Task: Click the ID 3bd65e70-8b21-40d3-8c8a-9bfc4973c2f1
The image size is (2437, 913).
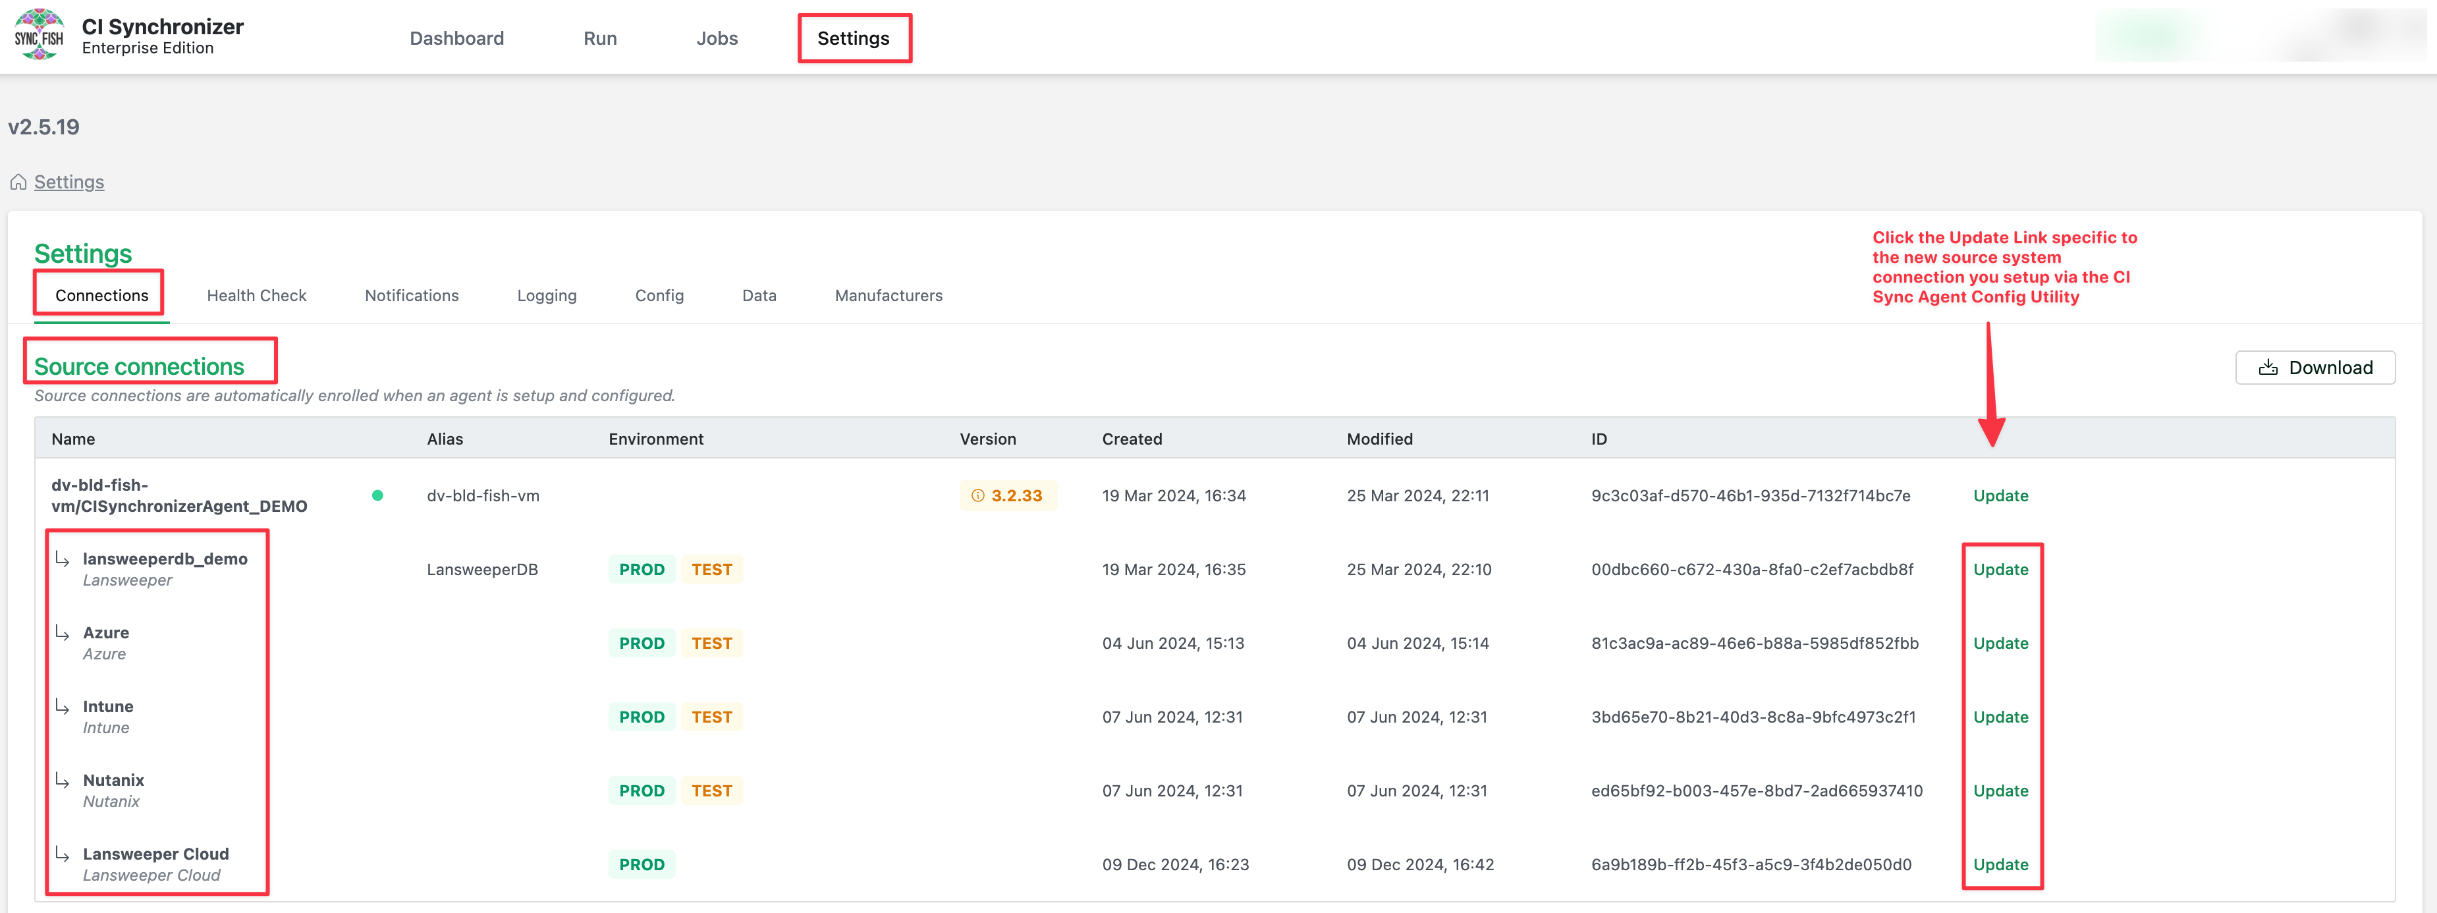Action: pyautogui.click(x=1753, y=716)
